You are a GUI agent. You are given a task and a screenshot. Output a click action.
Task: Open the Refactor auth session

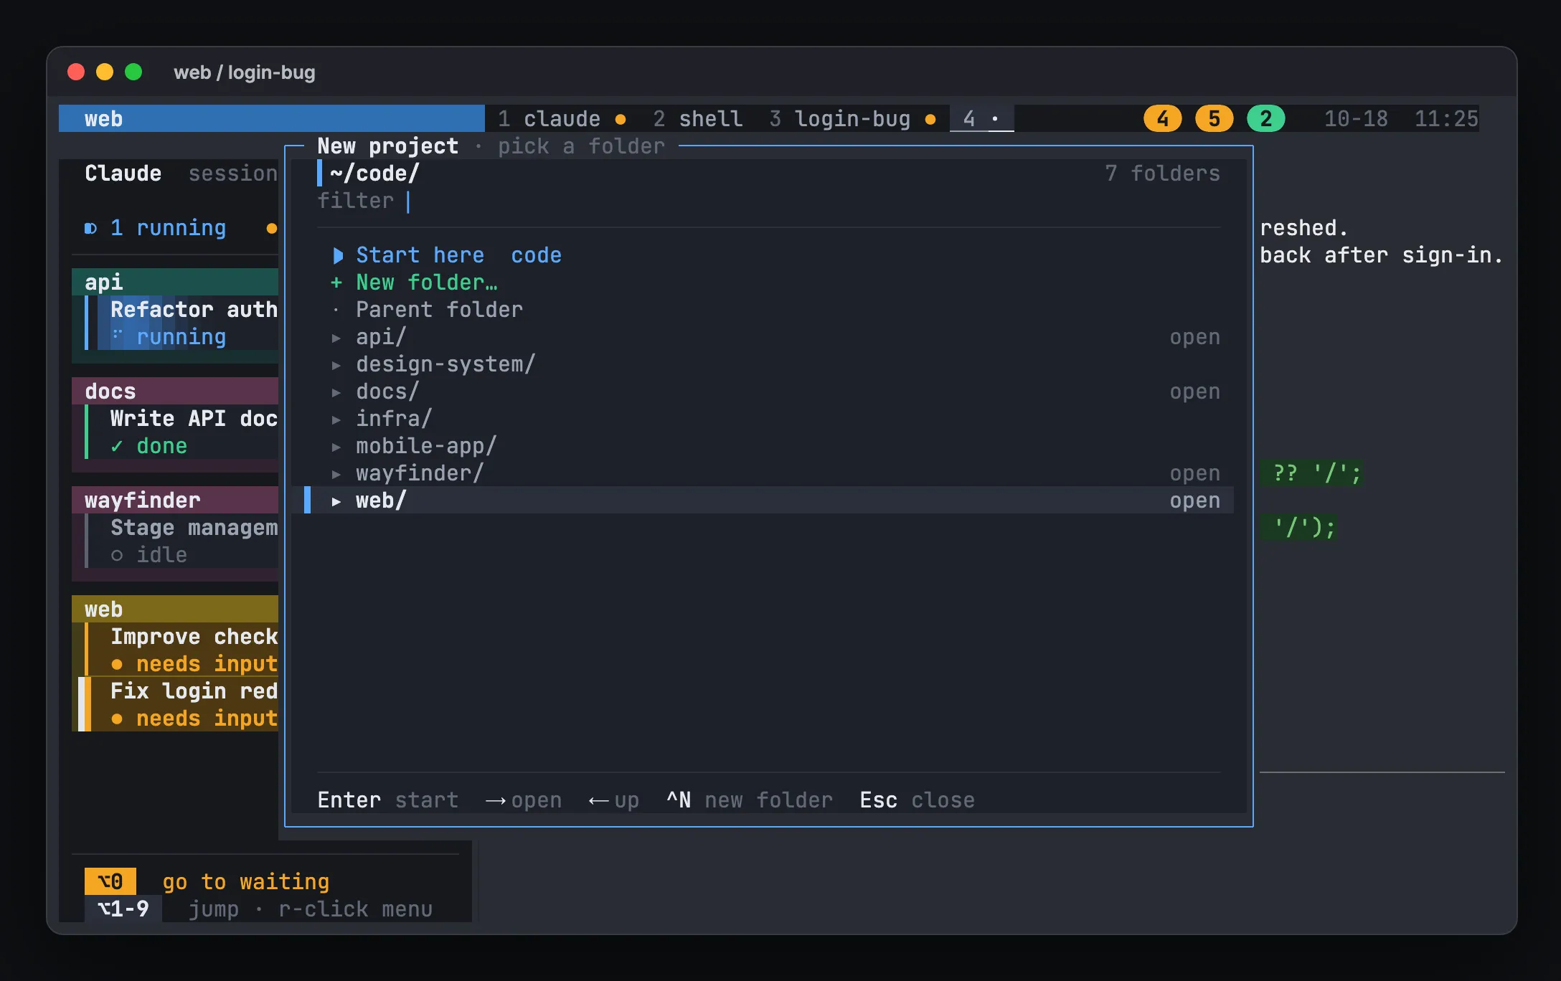pyautogui.click(x=181, y=323)
